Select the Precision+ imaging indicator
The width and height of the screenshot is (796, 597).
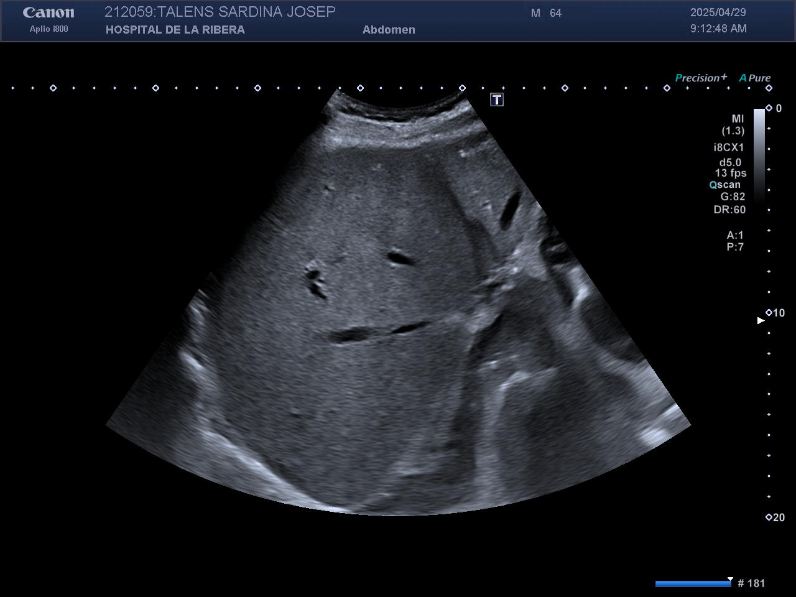(x=700, y=78)
